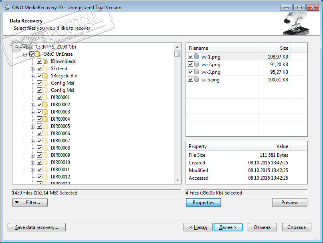This screenshot has width=323, height=243.
Task: Click the Value column header
Action: pos(262,146)
